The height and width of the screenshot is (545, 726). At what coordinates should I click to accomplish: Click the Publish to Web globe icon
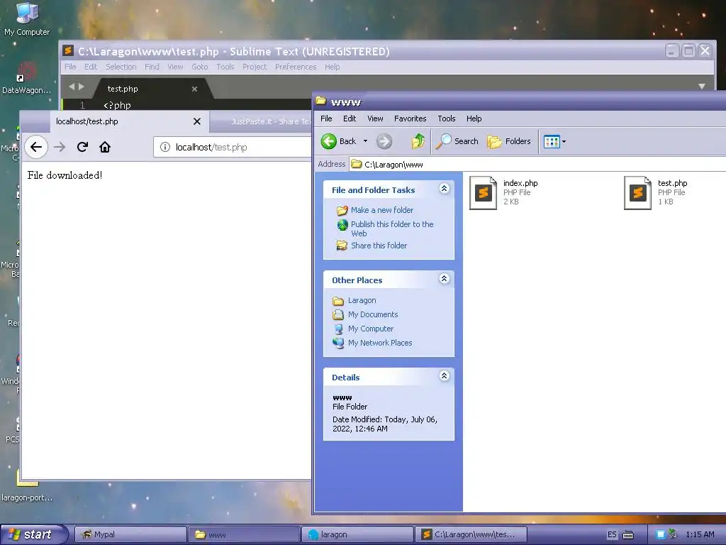click(x=342, y=225)
